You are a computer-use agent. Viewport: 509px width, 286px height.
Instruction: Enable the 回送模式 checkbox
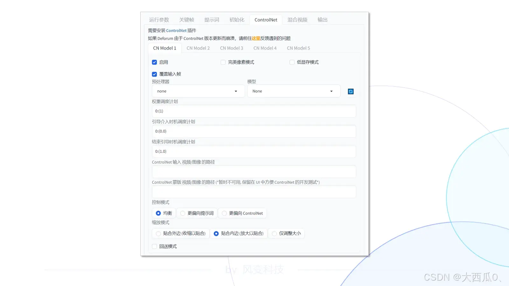pyautogui.click(x=154, y=246)
